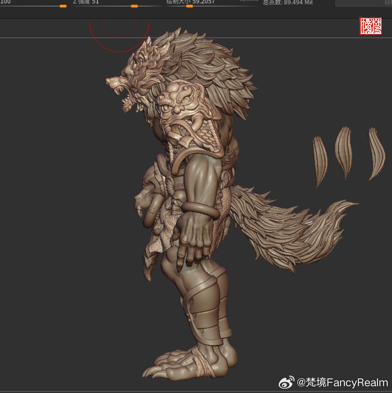Select the leftmost detached fur strand mesh
392x393 pixels.
pos(320,161)
